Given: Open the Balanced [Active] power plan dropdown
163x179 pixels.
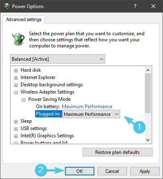Looking at the screenshot, I should (58, 59).
